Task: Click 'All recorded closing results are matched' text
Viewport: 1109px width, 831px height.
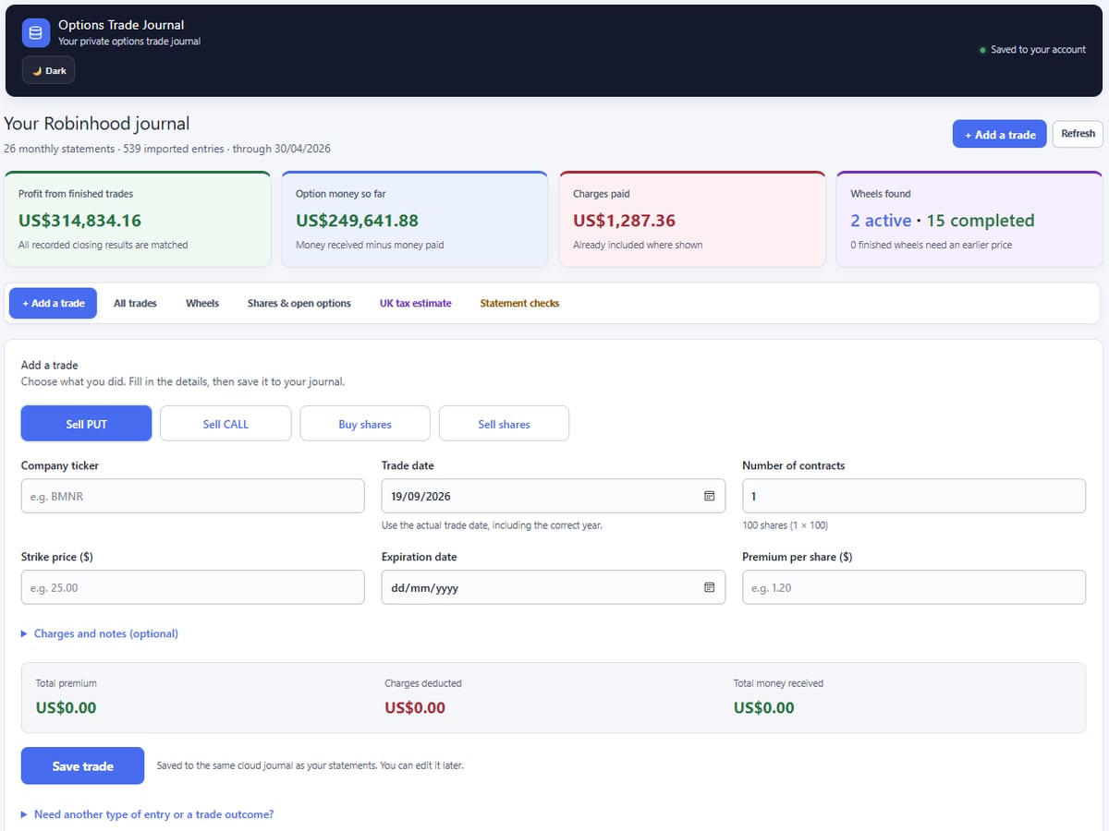Action: (104, 245)
